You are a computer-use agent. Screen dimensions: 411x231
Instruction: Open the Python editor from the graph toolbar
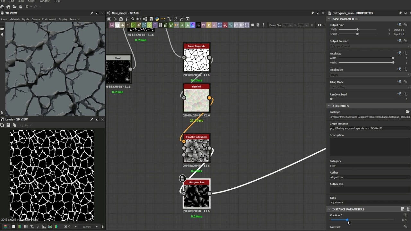click(x=158, y=19)
